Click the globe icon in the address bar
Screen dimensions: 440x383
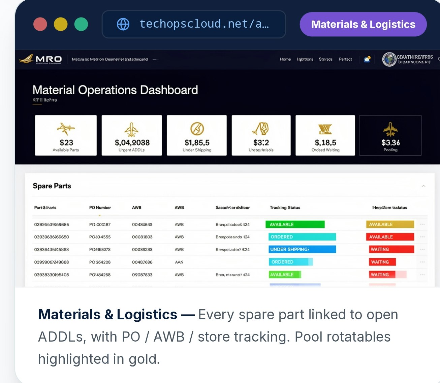pos(123,24)
